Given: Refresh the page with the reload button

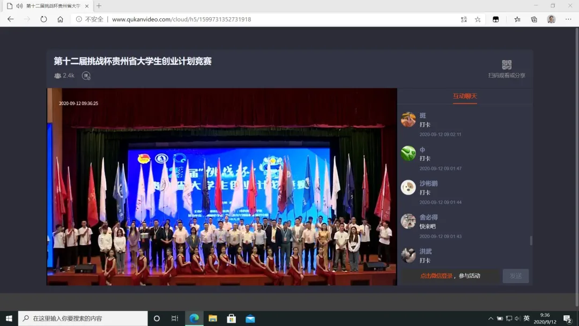Looking at the screenshot, I should click(43, 19).
